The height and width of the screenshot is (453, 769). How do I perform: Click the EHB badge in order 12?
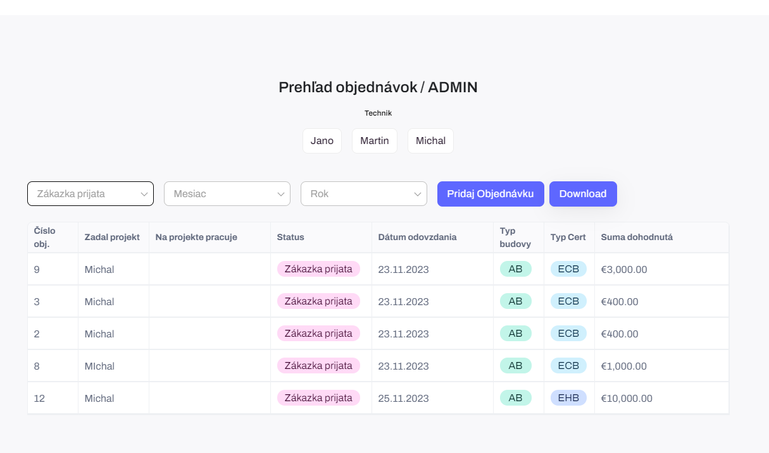pyautogui.click(x=569, y=398)
